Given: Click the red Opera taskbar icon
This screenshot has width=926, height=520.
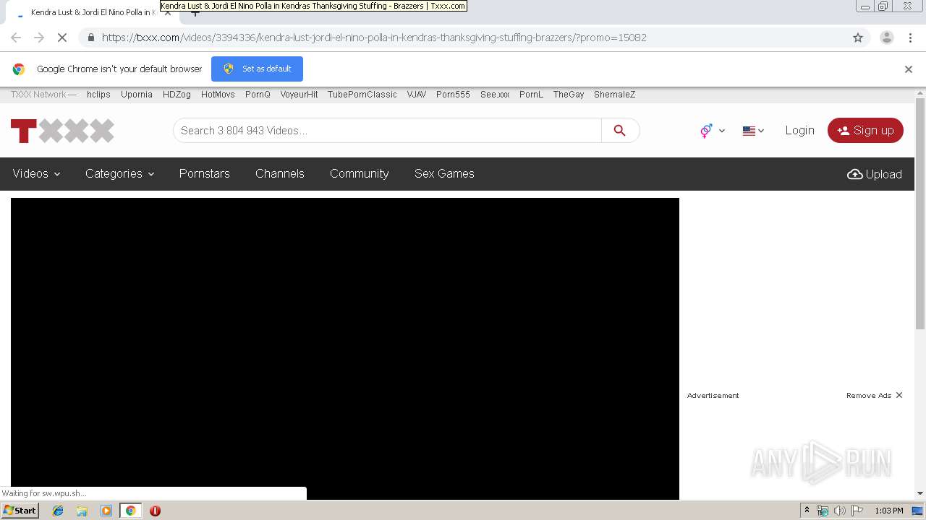Looking at the screenshot, I should pos(155,511).
